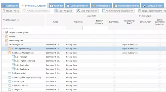Click the Neues Projekt button
The width and height of the screenshot is (166, 92).
tap(11, 11)
